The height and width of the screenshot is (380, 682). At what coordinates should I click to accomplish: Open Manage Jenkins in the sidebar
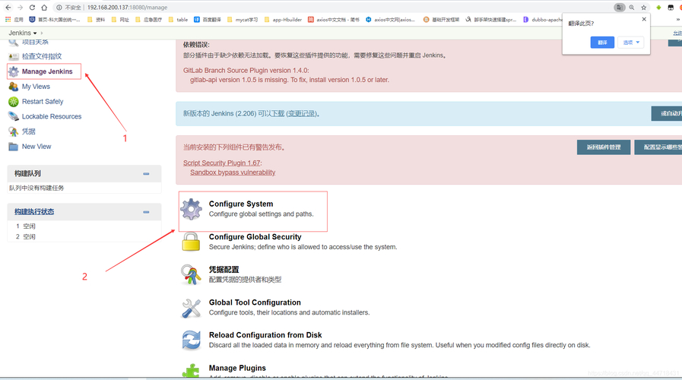pos(47,71)
